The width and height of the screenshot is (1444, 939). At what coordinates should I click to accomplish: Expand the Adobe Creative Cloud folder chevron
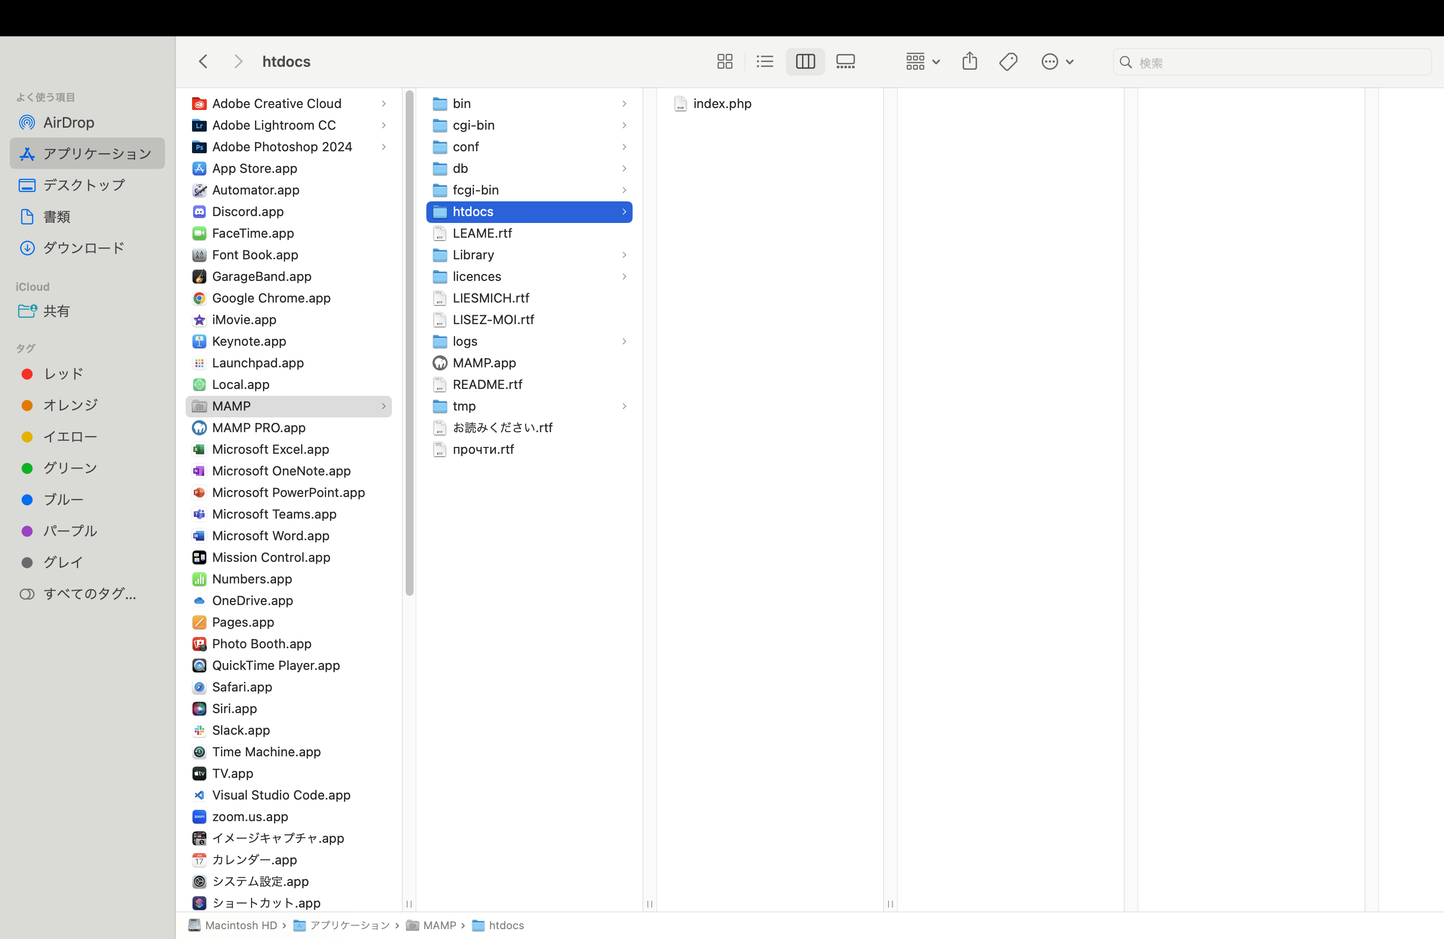(x=384, y=104)
